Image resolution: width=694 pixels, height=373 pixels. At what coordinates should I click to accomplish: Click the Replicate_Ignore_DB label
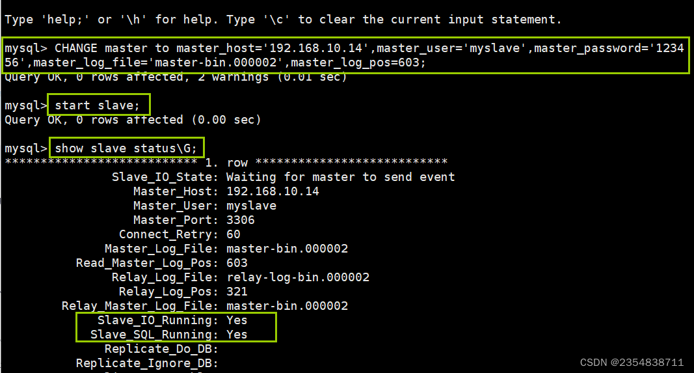[x=148, y=363]
